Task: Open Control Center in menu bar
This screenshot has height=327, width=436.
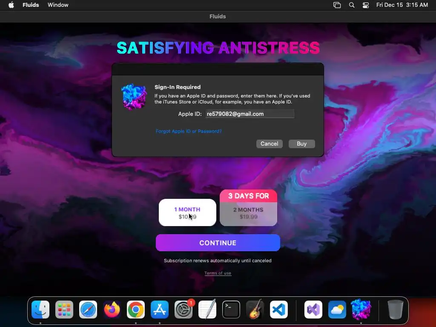Action: (366, 5)
